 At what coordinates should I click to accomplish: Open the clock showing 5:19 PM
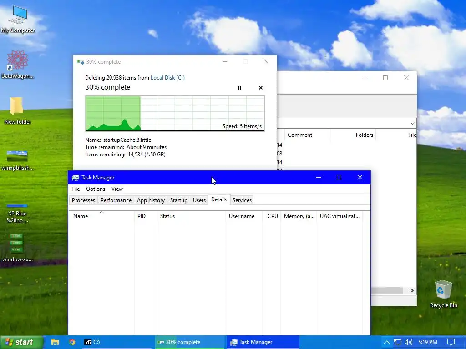[428, 342]
